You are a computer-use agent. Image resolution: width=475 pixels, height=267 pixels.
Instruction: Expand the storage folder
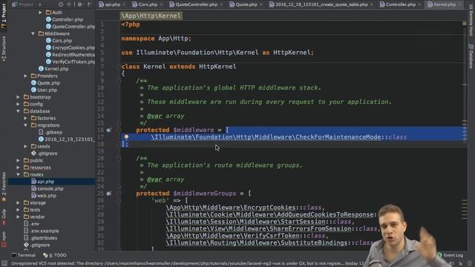(19, 202)
